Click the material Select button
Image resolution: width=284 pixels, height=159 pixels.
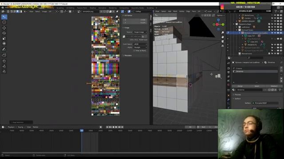pos(256,86)
